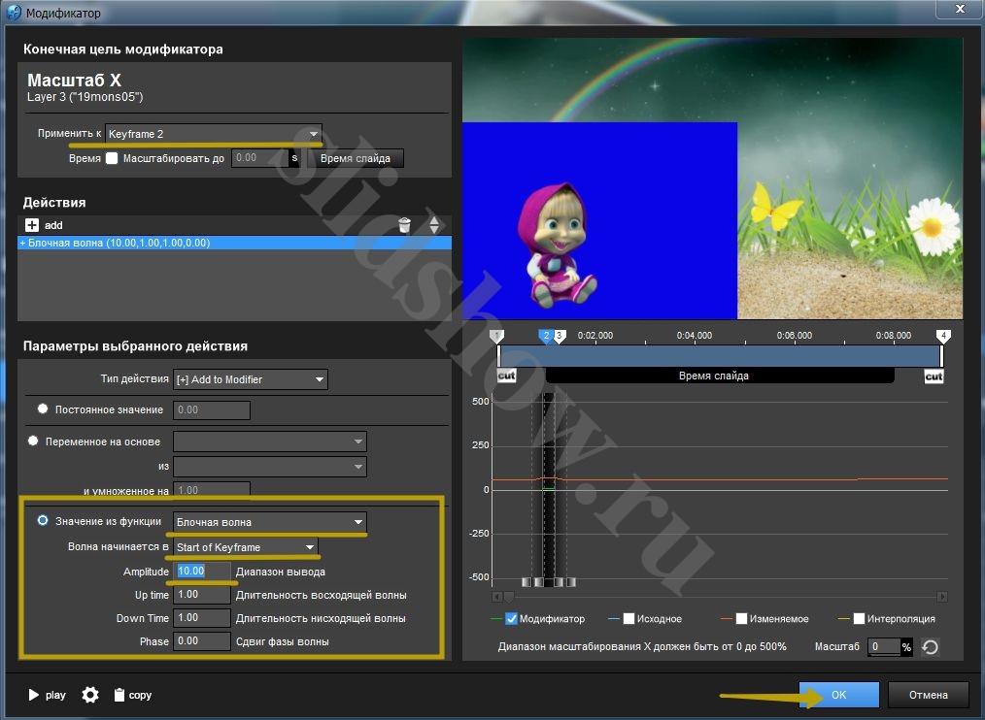Click the add action plus icon
This screenshot has height=720, width=985.
pos(31,225)
